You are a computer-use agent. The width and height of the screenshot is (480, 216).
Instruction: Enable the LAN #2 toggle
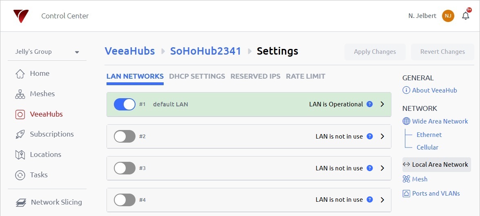[x=124, y=136]
